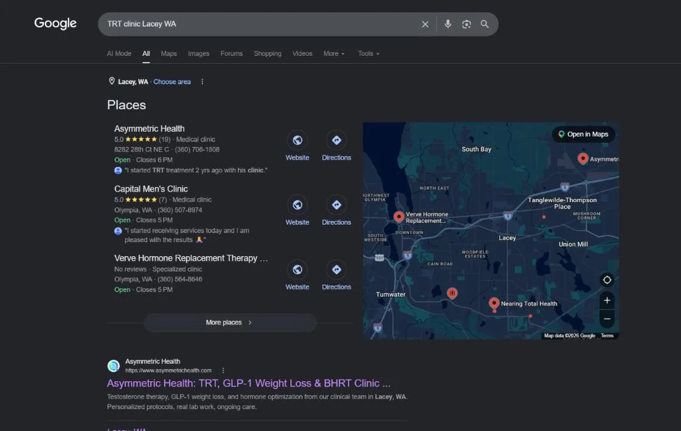Get Directions to Verve Hormone Replacement
Image resolution: width=681 pixels, height=431 pixels.
(x=337, y=270)
